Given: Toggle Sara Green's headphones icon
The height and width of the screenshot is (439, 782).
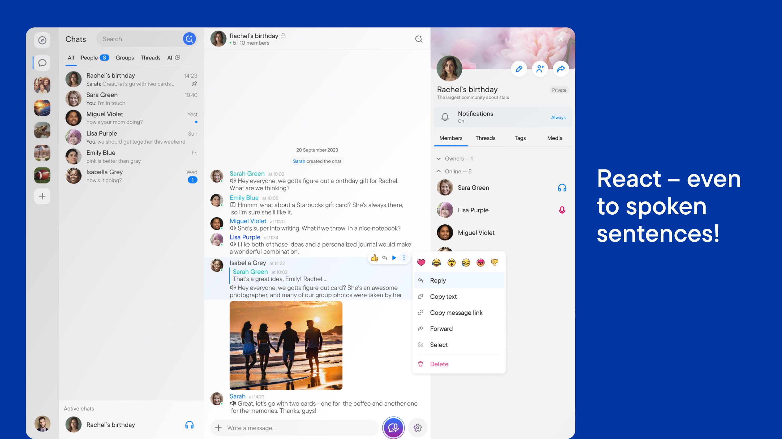Looking at the screenshot, I should (x=562, y=188).
